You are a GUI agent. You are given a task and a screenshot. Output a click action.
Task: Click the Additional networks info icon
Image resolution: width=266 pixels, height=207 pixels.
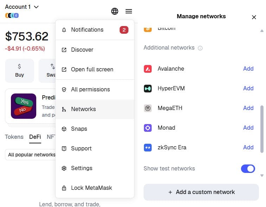click(200, 48)
